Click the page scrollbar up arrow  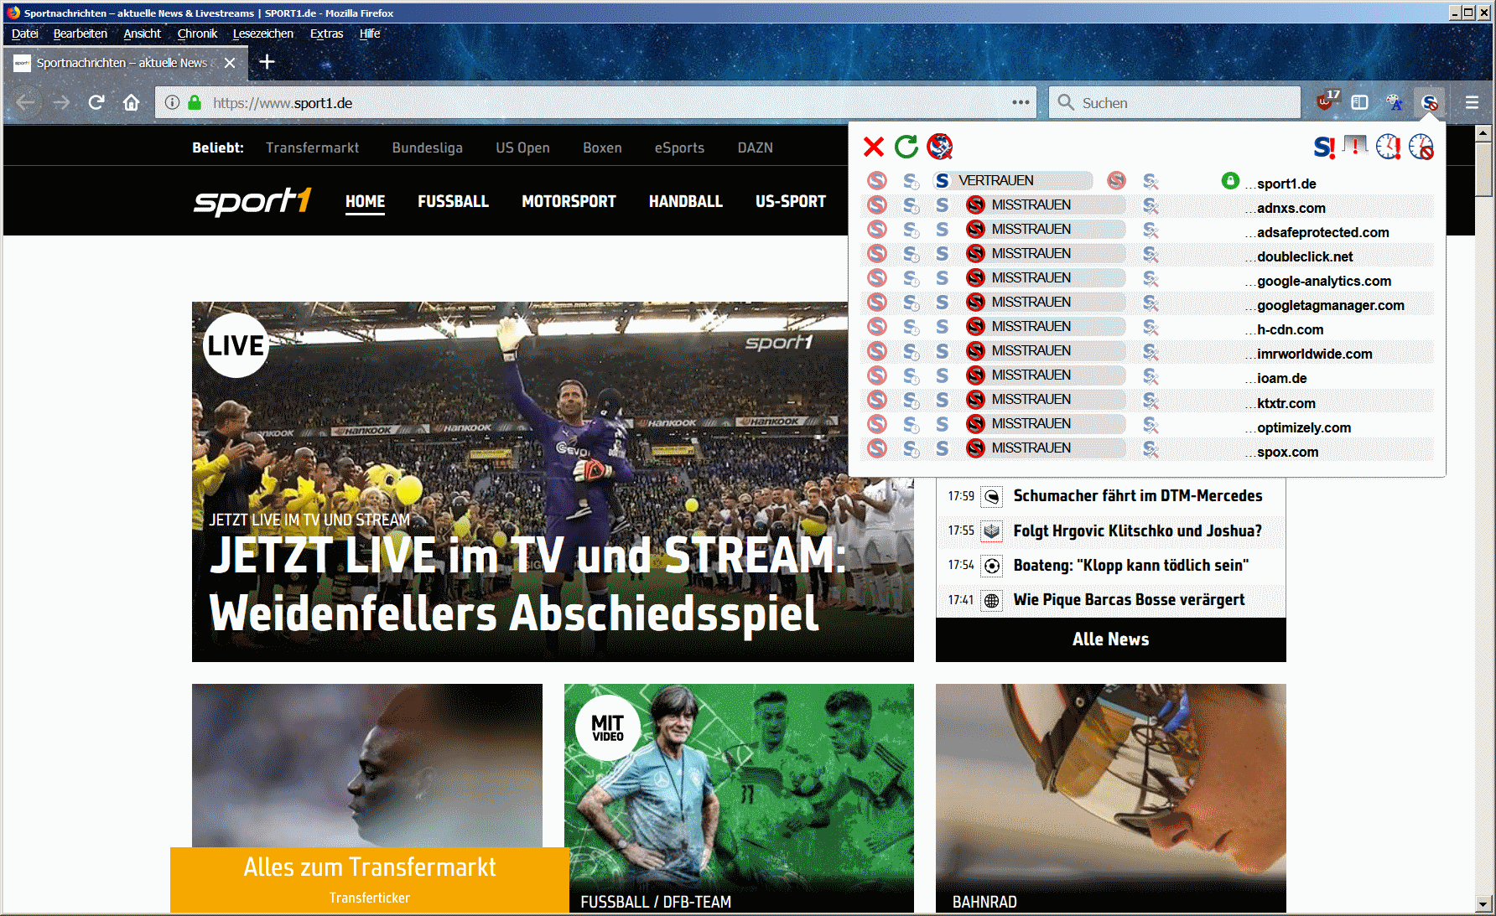1483,132
